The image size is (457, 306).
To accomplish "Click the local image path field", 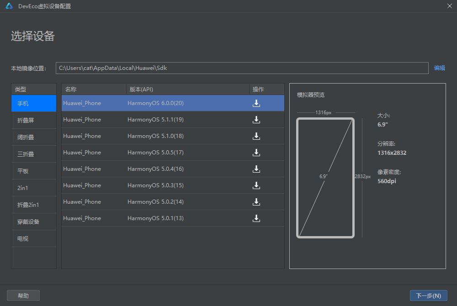I will click(242, 68).
